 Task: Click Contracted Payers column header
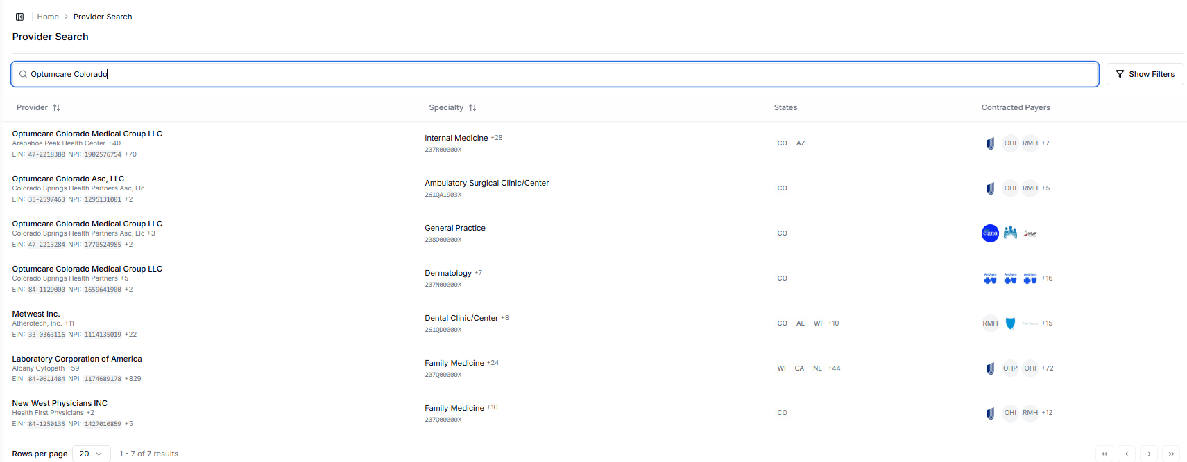click(x=1016, y=107)
